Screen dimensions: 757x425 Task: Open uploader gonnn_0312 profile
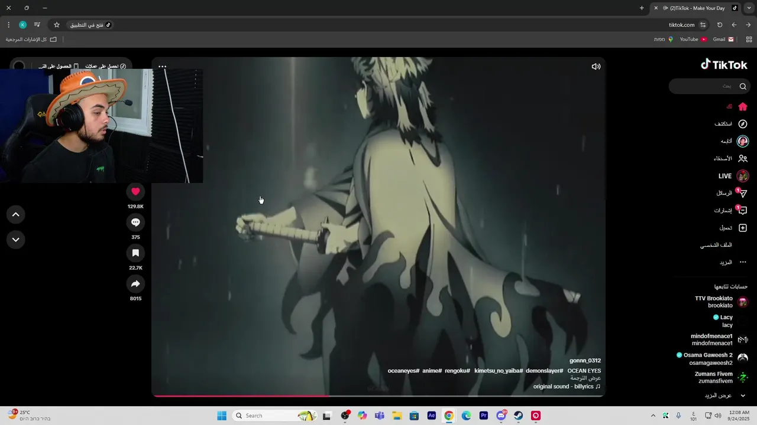point(585,361)
